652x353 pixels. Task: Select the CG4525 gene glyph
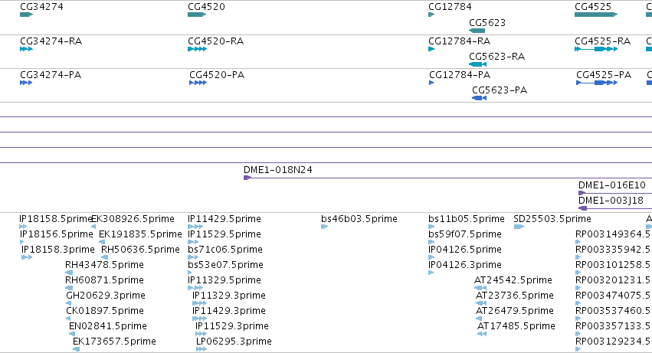coord(596,15)
